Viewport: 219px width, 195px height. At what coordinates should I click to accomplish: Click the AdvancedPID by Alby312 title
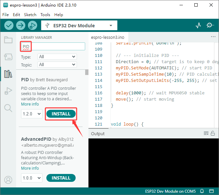tap(47, 139)
